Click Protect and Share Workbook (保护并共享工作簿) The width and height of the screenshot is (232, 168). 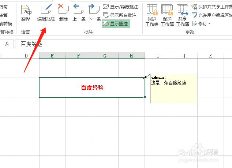tap(212, 7)
